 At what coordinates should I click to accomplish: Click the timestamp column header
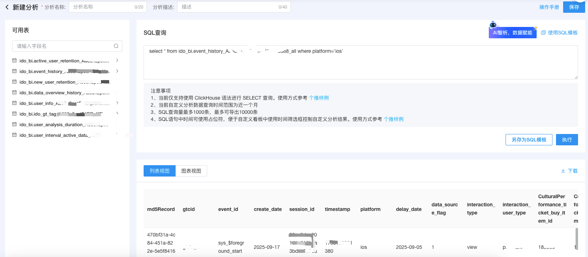click(x=337, y=209)
